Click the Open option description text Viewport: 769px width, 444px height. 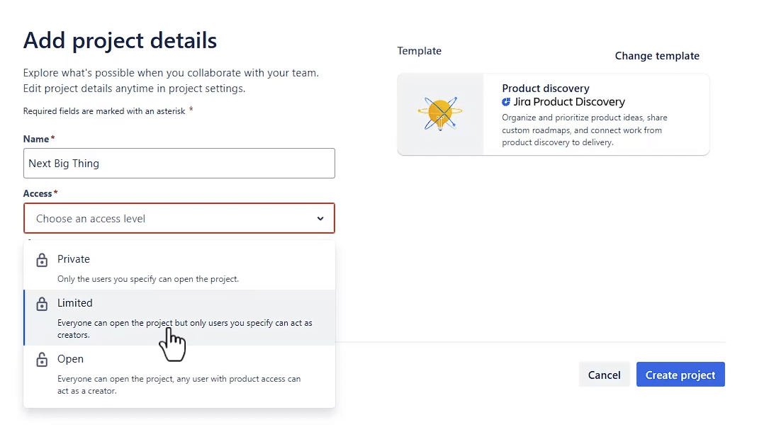179,385
